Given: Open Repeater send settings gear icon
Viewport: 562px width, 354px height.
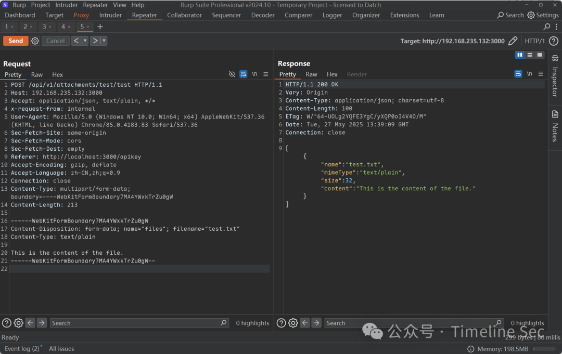Looking at the screenshot, I should coord(35,41).
